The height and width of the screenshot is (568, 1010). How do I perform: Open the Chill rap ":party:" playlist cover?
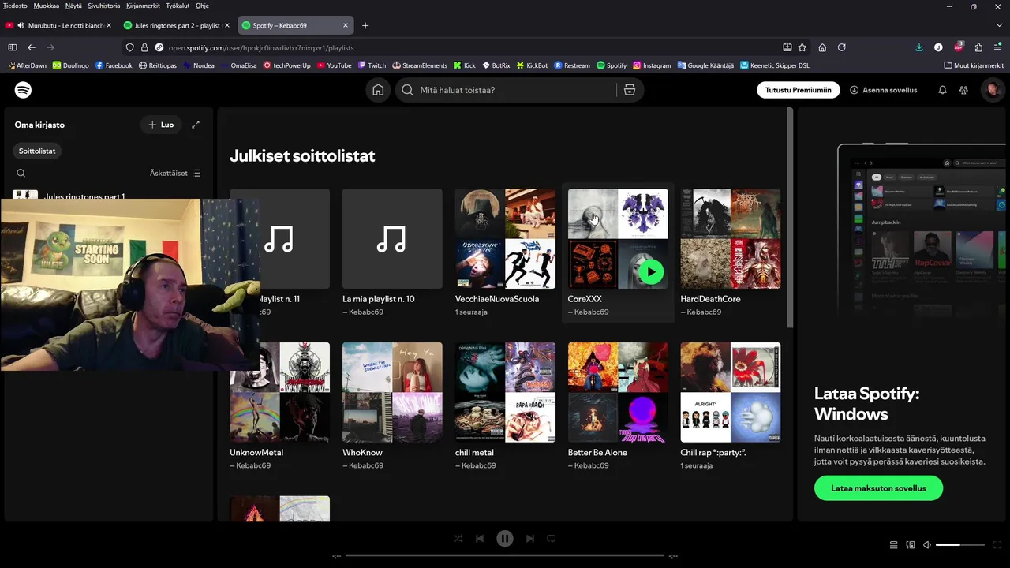pos(731,392)
